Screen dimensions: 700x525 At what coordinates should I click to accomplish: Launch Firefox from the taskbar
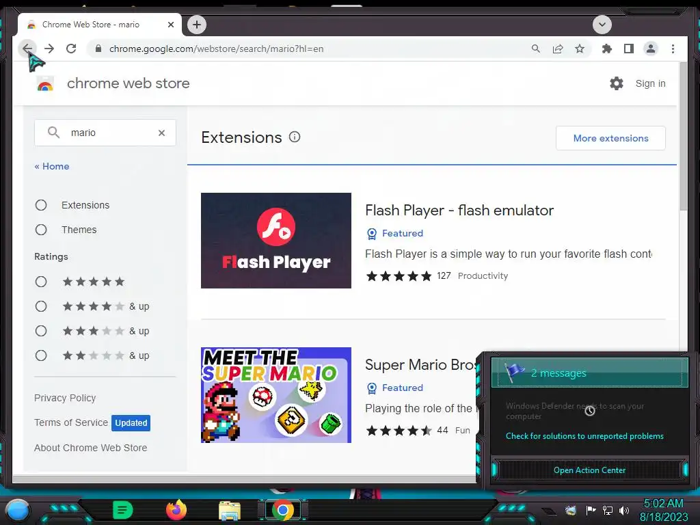pyautogui.click(x=176, y=510)
